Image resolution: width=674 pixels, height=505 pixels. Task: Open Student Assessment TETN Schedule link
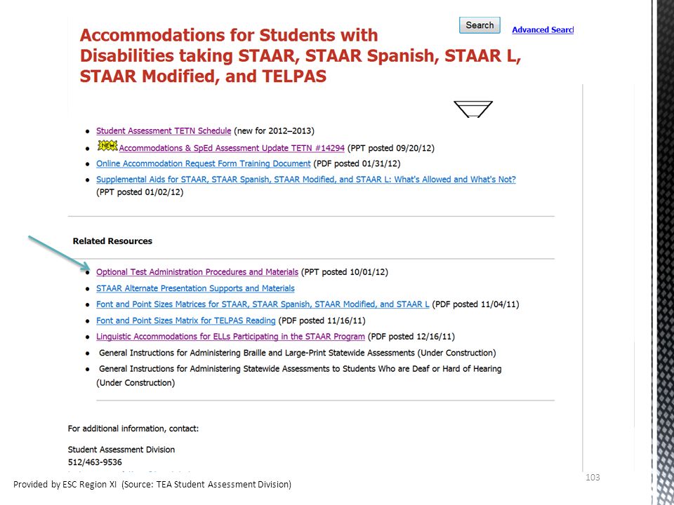(164, 130)
